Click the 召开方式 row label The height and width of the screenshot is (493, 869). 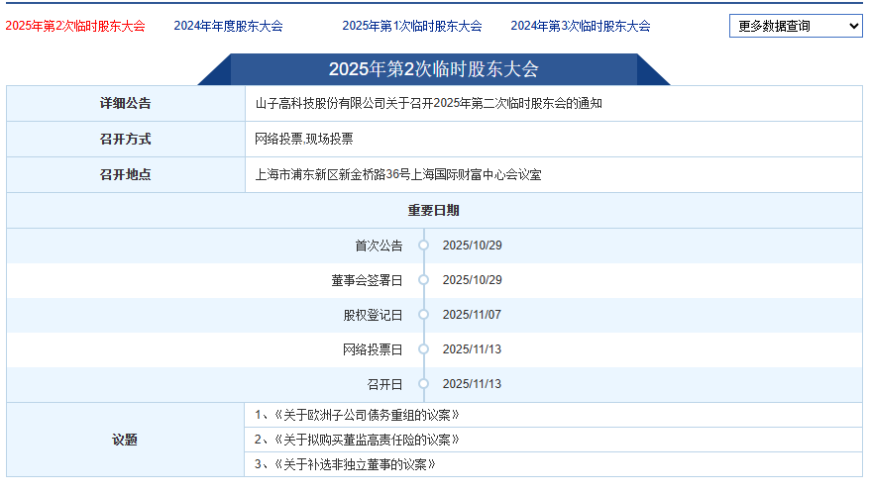(125, 139)
